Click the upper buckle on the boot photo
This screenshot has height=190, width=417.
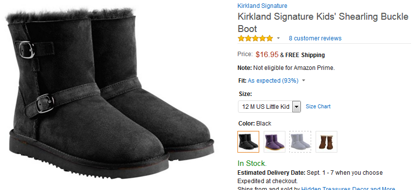click(27, 50)
